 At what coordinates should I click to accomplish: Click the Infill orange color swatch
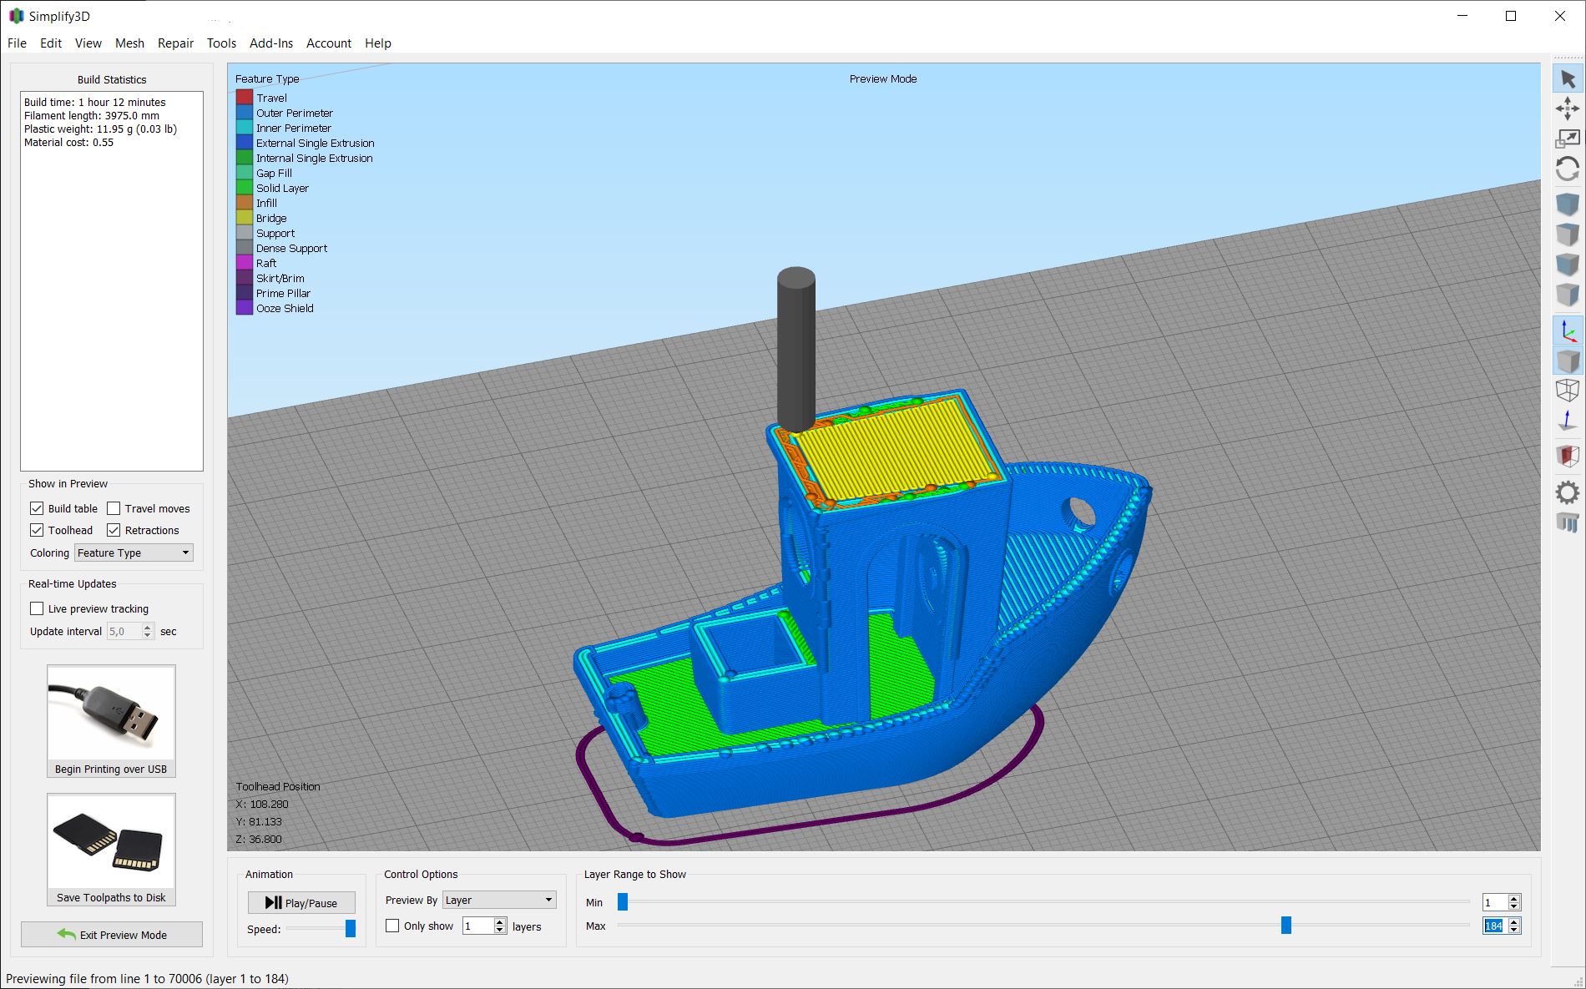(x=244, y=203)
